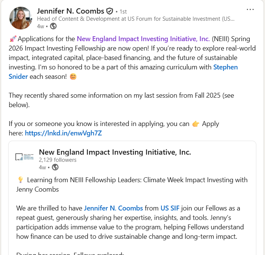Viewport: 265px width, 255px height.
Task: Click the pointing hand emoji before Apply
Action: pyautogui.click(x=196, y=124)
